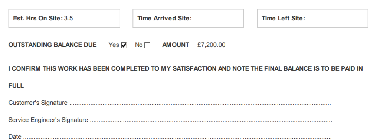Click the Customer's Signature dotted line

pyautogui.click(x=200, y=104)
